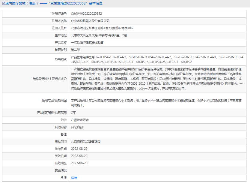Click the 审批部门 row label
The height and width of the screenshot is (184, 250).
tap(61, 142)
